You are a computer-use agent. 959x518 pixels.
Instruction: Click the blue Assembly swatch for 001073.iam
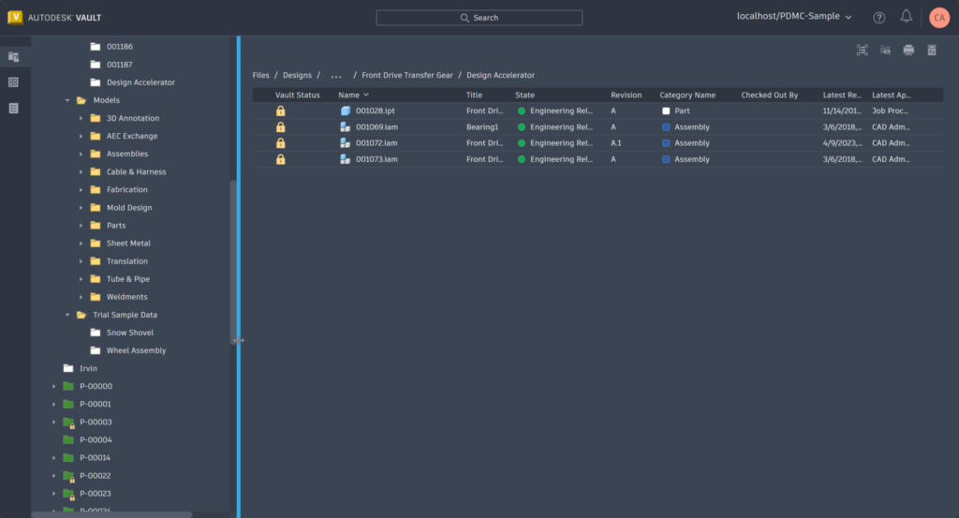[x=666, y=159]
